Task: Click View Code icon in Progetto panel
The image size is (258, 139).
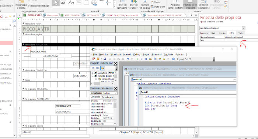Action: [93, 68]
